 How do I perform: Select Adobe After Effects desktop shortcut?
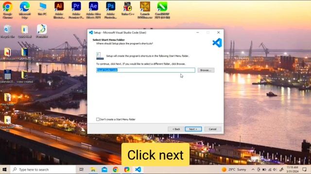point(93,10)
